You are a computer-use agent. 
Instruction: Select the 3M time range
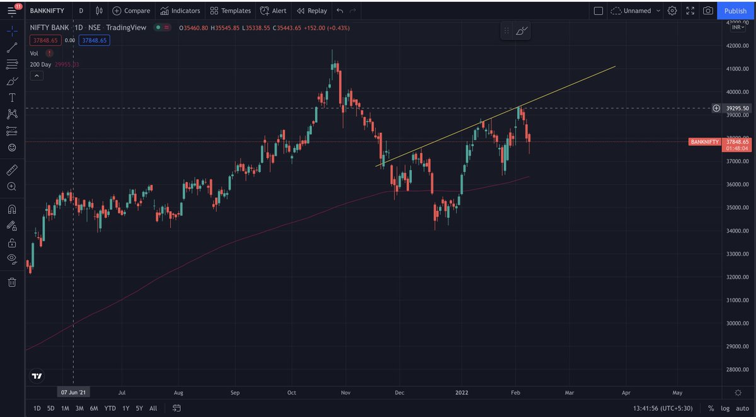click(79, 408)
